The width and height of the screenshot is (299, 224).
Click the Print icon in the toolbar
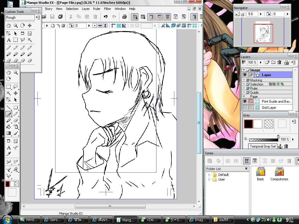(124, 17)
